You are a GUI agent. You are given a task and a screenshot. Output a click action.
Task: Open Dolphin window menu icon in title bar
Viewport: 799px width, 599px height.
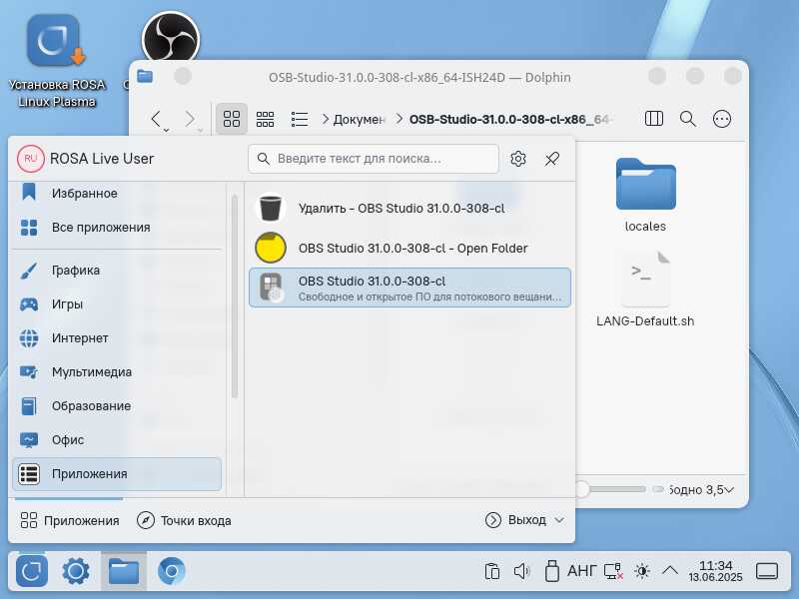pos(145,77)
